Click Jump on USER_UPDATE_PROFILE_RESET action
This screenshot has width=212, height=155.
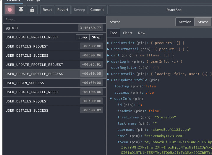(82, 37)
